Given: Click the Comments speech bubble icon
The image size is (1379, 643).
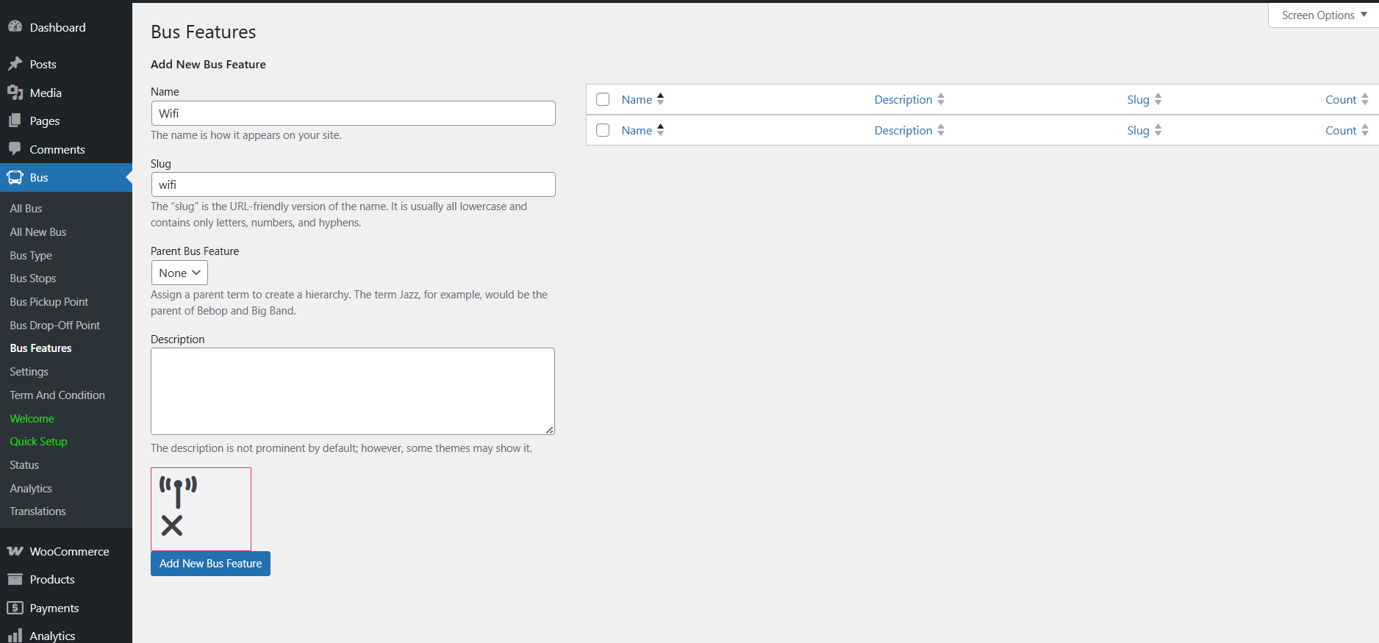Looking at the screenshot, I should (15, 149).
